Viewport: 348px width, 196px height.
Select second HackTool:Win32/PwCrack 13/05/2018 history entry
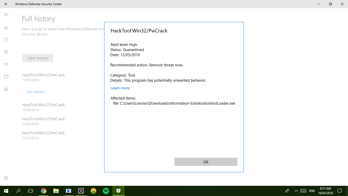[x=44, y=107]
